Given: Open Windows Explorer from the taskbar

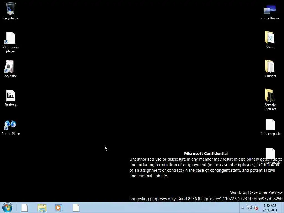Looking at the screenshot, I should 42,208.
